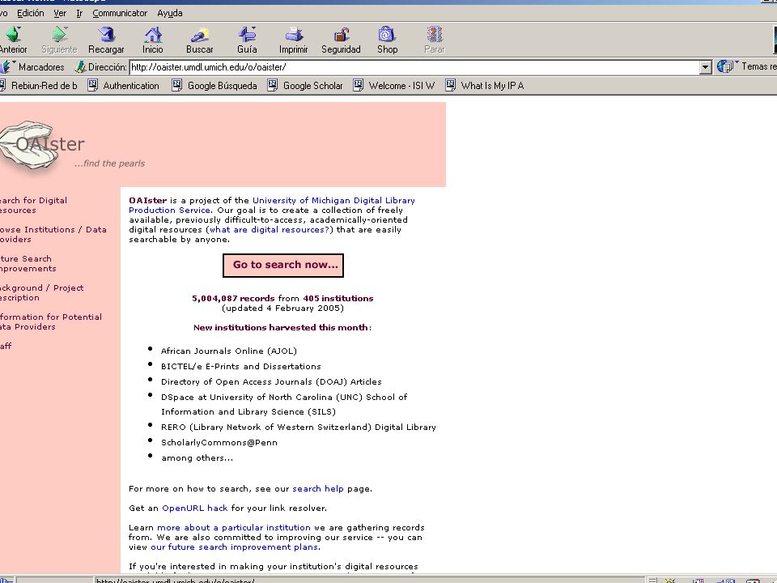Open the Edición menu
Screen dimensions: 777x583
click(30, 14)
